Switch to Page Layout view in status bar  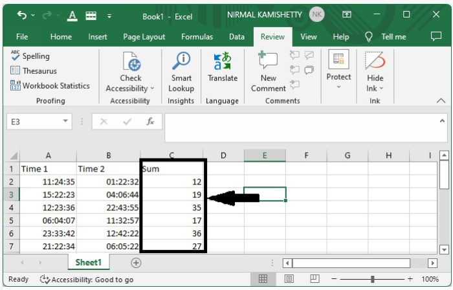coord(289,279)
